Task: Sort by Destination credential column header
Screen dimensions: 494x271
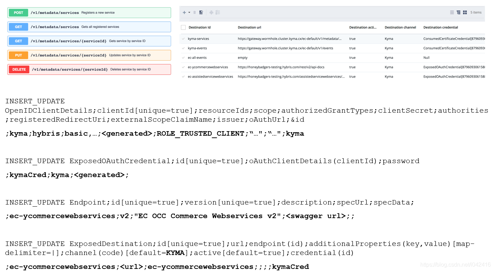Action: [440, 27]
